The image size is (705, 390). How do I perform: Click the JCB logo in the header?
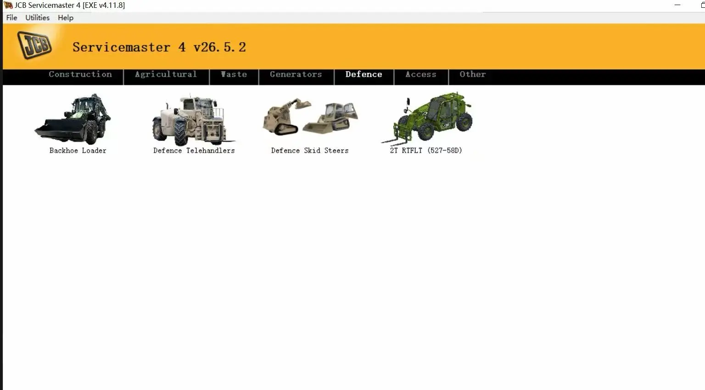pyautogui.click(x=34, y=45)
